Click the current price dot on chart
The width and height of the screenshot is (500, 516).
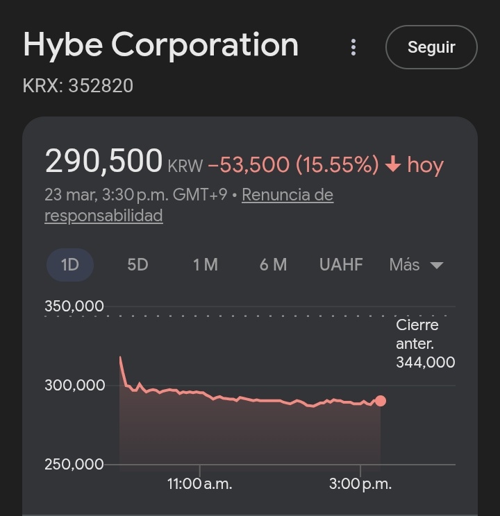pos(381,401)
